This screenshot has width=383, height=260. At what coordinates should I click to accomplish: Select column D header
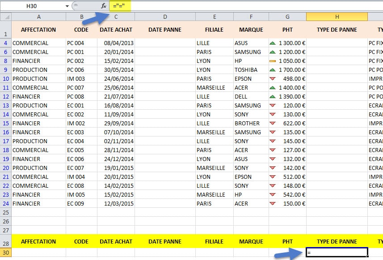pyautogui.click(x=165, y=17)
